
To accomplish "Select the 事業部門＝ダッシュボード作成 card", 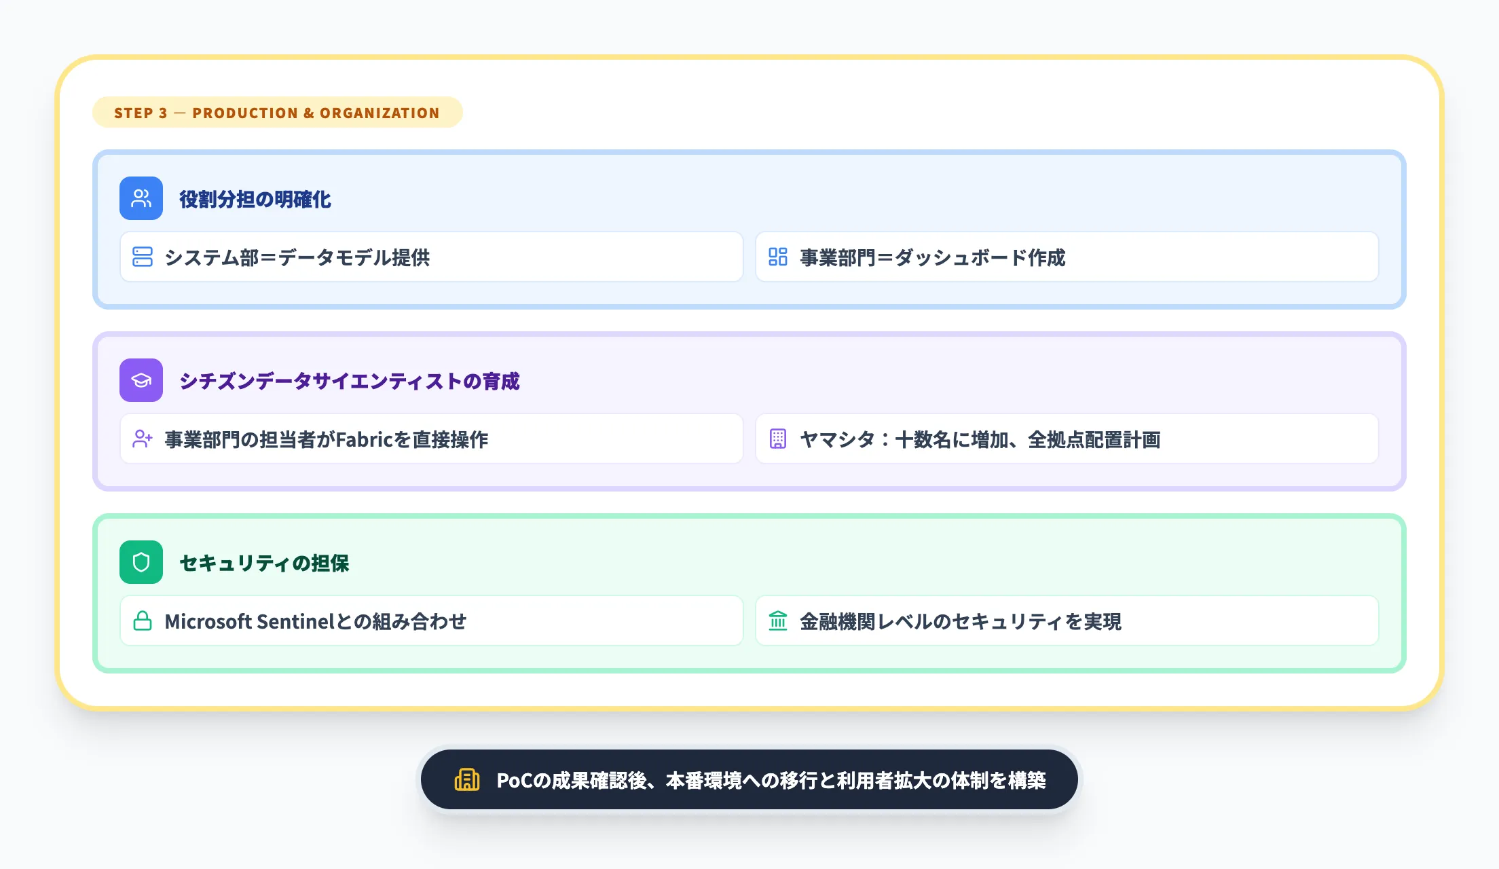I will tap(1067, 258).
